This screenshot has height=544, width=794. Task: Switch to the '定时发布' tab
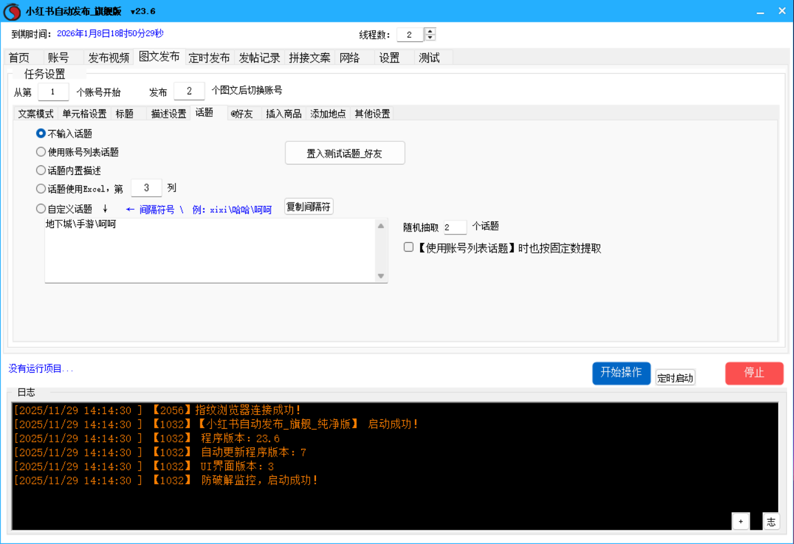pos(209,58)
